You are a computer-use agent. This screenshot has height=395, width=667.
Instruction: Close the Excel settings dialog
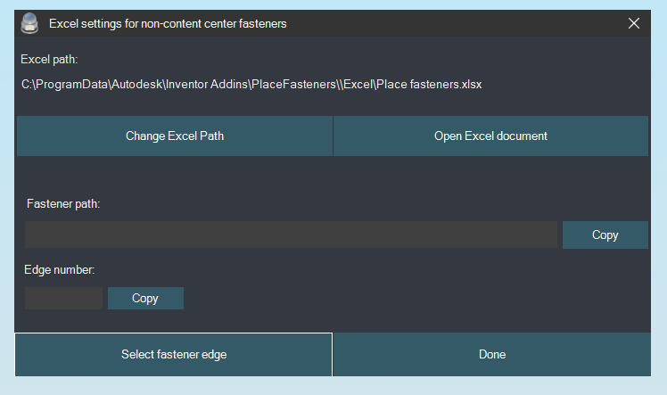pyautogui.click(x=634, y=24)
